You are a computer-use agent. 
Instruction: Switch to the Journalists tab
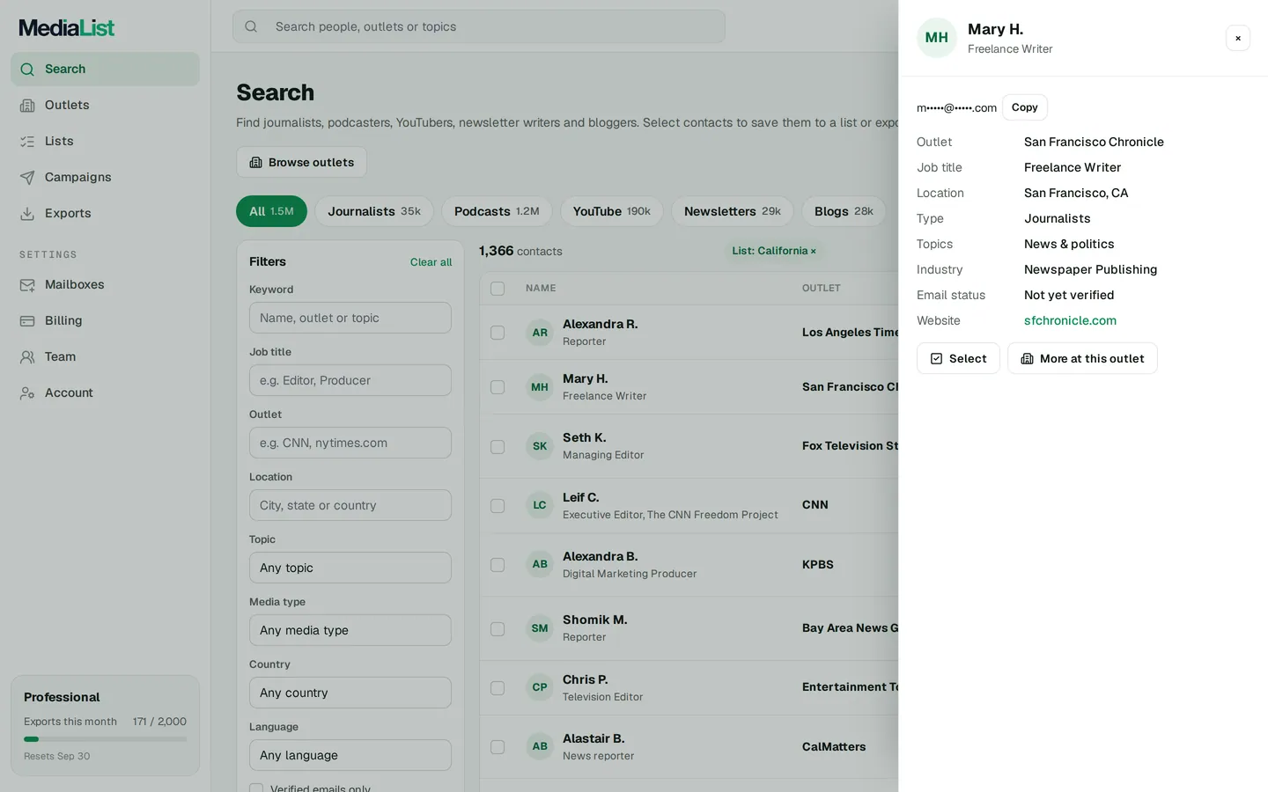pyautogui.click(x=374, y=211)
